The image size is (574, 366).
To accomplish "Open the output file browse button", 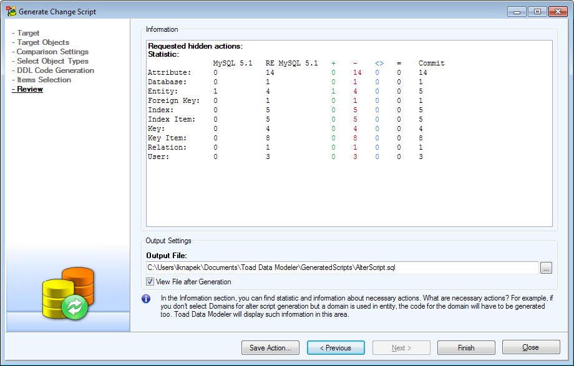I will 546,268.
